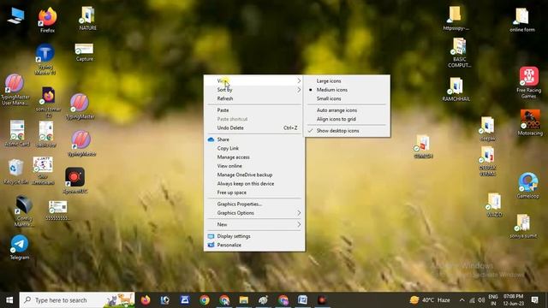The height and width of the screenshot is (308, 548).
Task: Expand the Sort by submenu
Action: point(254,90)
